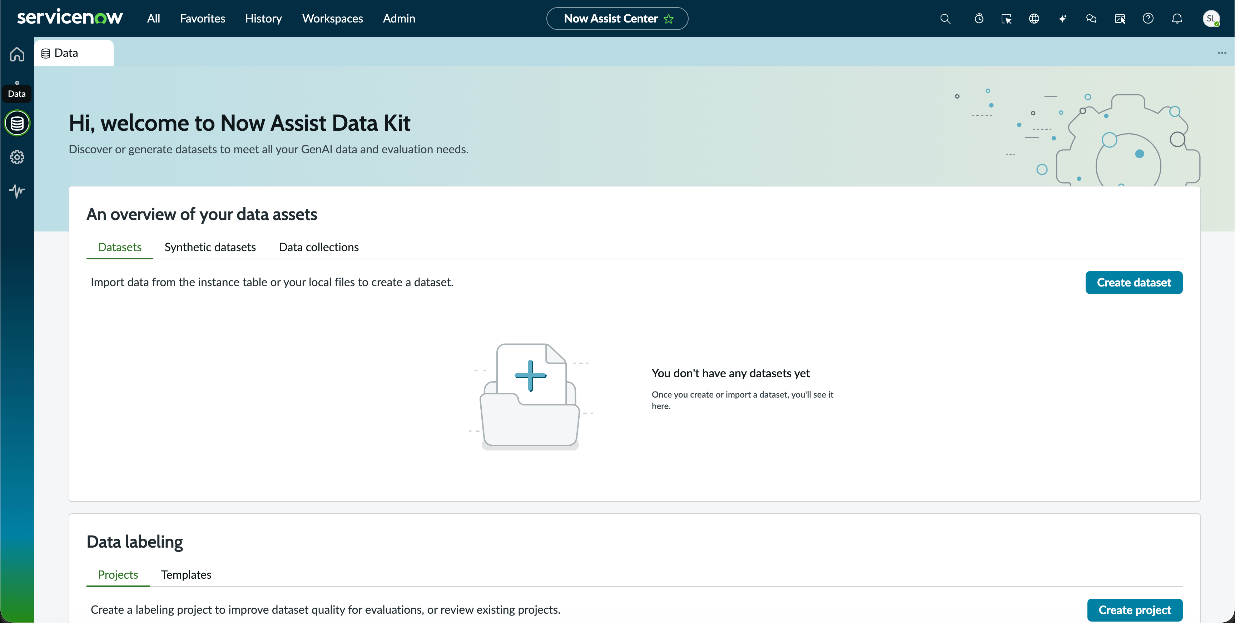Click the stopwatch timer icon in header
This screenshot has width=1235, height=623.
(979, 19)
